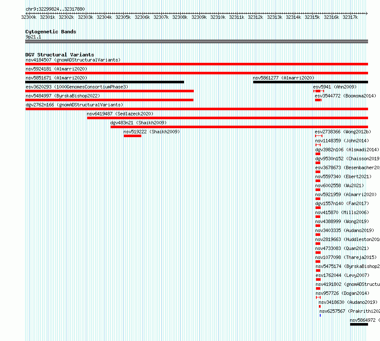Open dgv9530n152 Chaisson2019 label
Viewport: 380px width, 341px height.
(x=348, y=159)
